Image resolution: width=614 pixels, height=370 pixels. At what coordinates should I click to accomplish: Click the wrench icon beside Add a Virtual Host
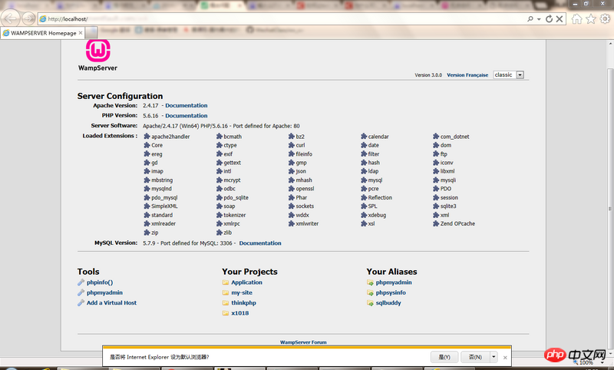click(81, 302)
